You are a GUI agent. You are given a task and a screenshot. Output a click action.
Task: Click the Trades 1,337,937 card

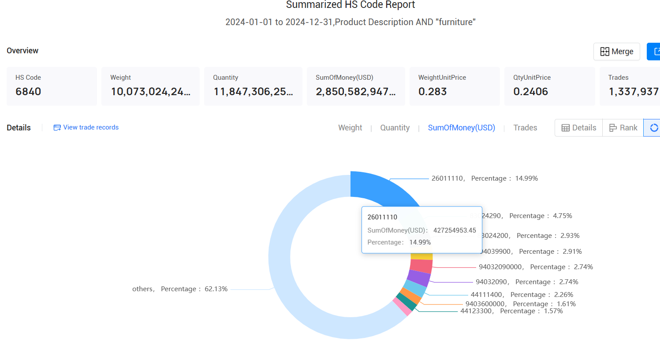coord(630,86)
